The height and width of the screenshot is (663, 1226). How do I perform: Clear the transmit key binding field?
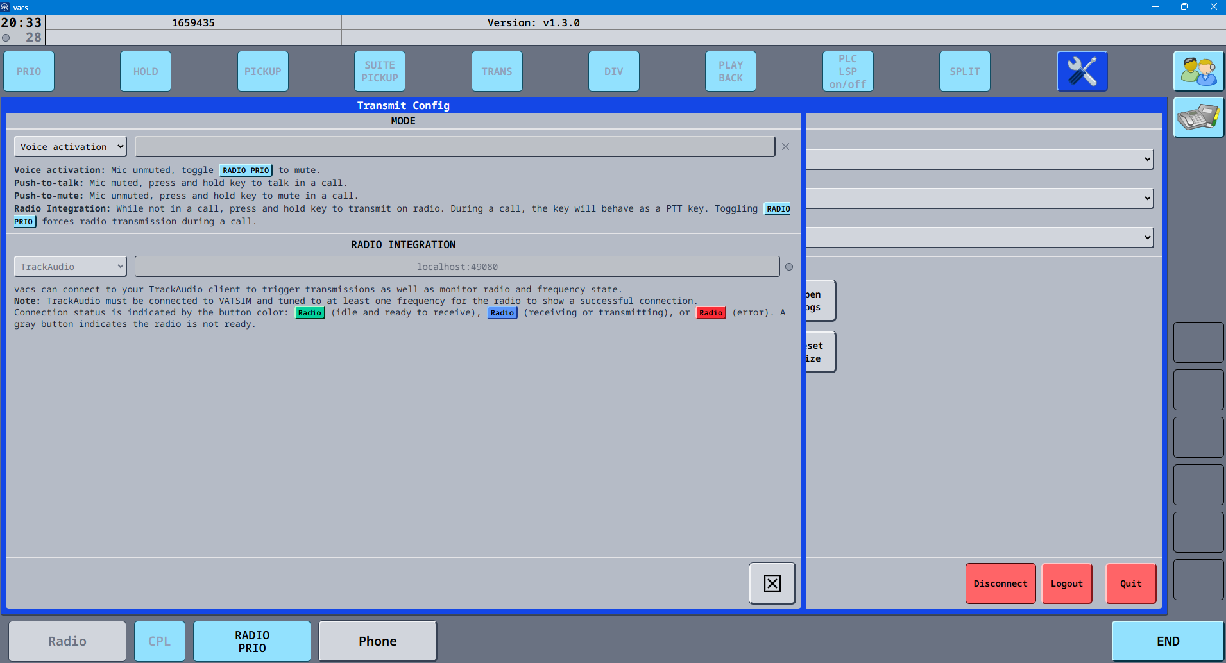point(785,147)
